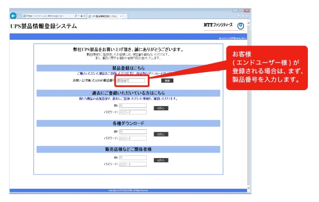Close the UPS製品情報登録システム browser tab
319x202 pixels.
tap(121, 16)
